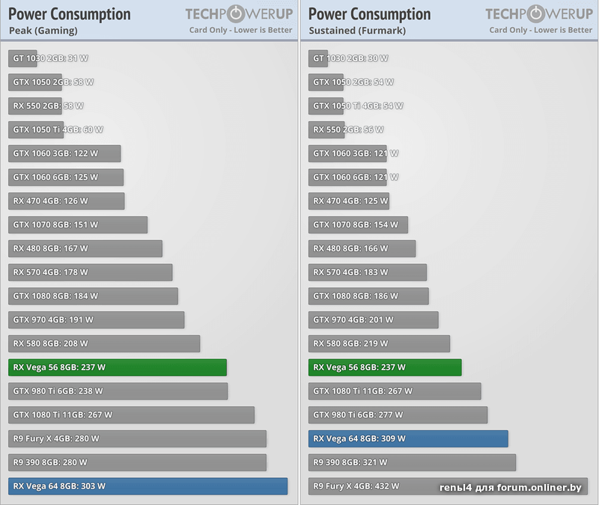Click blue 'RX Vega 64 8GB: 303 W' bar
Image resolution: width=599 pixels, height=505 pixels.
(148, 486)
